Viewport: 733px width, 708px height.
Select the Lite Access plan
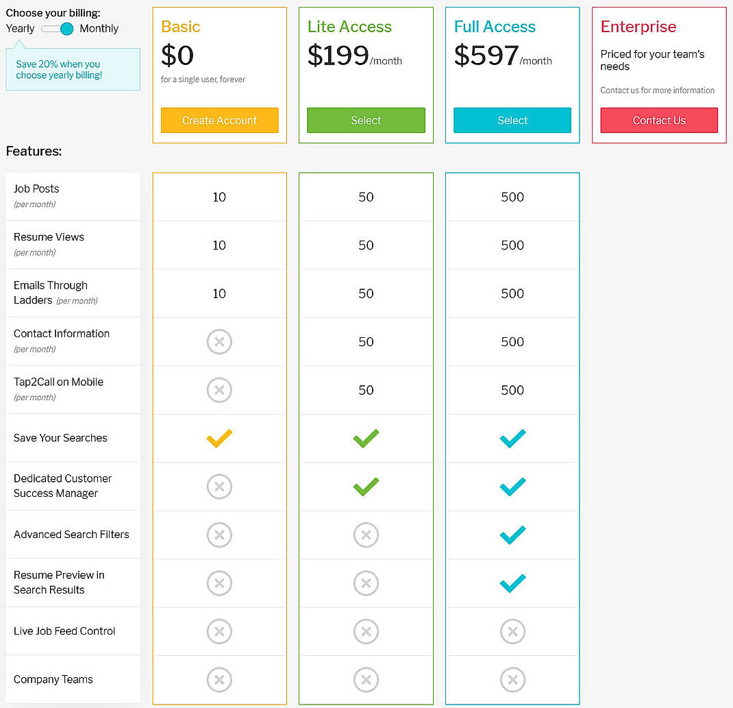(x=366, y=120)
